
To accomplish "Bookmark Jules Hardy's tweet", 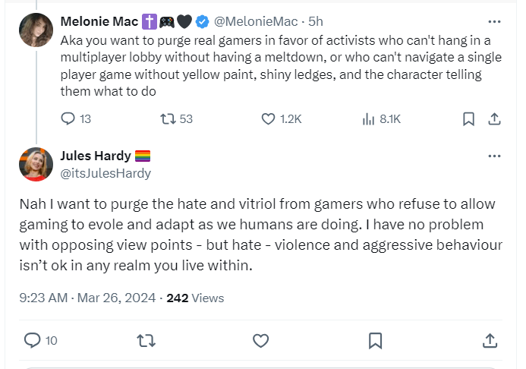I will point(375,340).
